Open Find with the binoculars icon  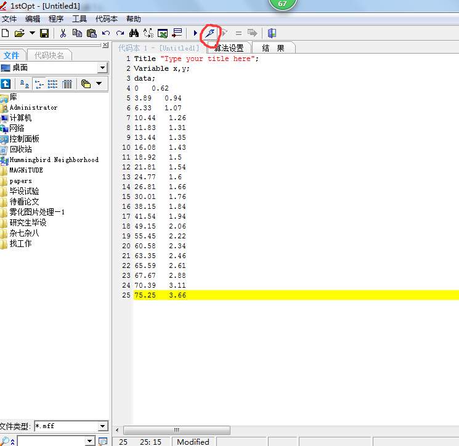134,33
